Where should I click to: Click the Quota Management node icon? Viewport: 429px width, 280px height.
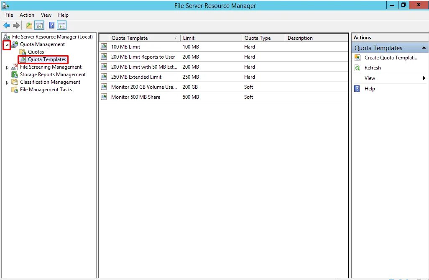pos(15,44)
